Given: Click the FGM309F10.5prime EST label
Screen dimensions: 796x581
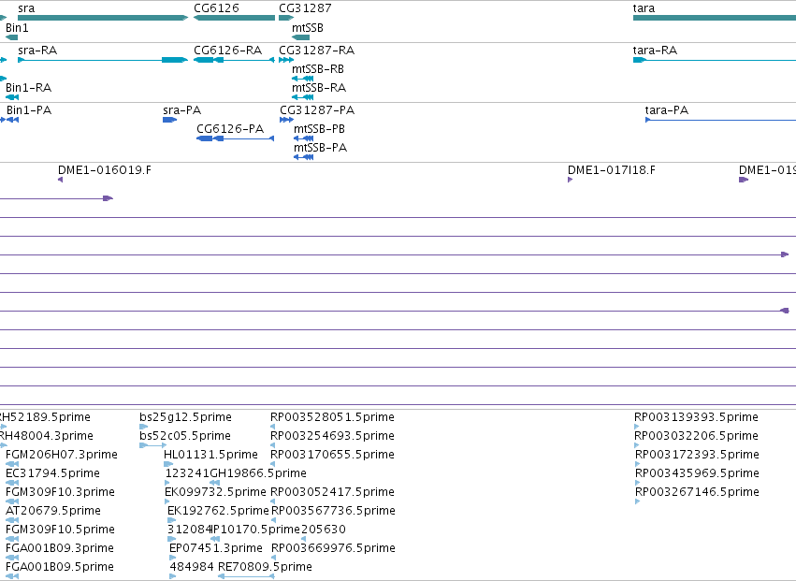Looking at the screenshot, I should (60, 530).
